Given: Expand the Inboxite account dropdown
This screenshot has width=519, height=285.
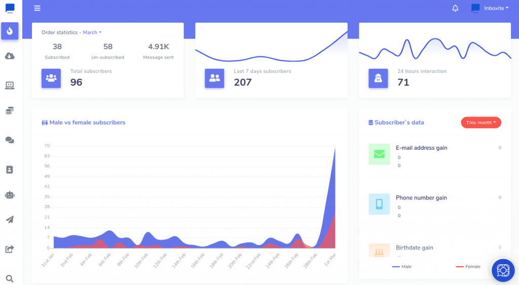Looking at the screenshot, I should (x=496, y=8).
